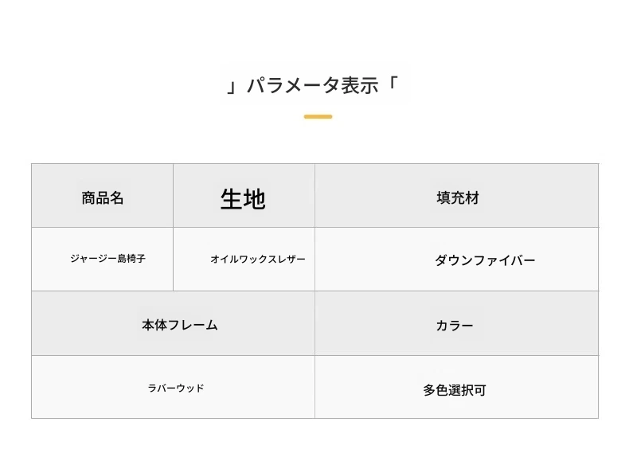Click the word 表示 in the heading
The height and width of the screenshot is (453, 629).
(360, 85)
